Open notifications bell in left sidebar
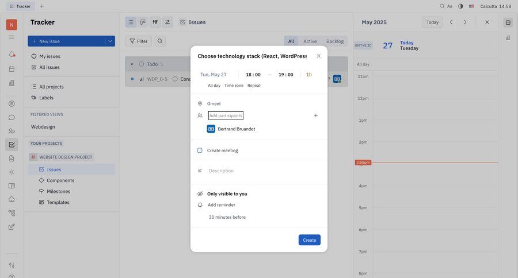The height and width of the screenshot is (278, 518). [12, 55]
